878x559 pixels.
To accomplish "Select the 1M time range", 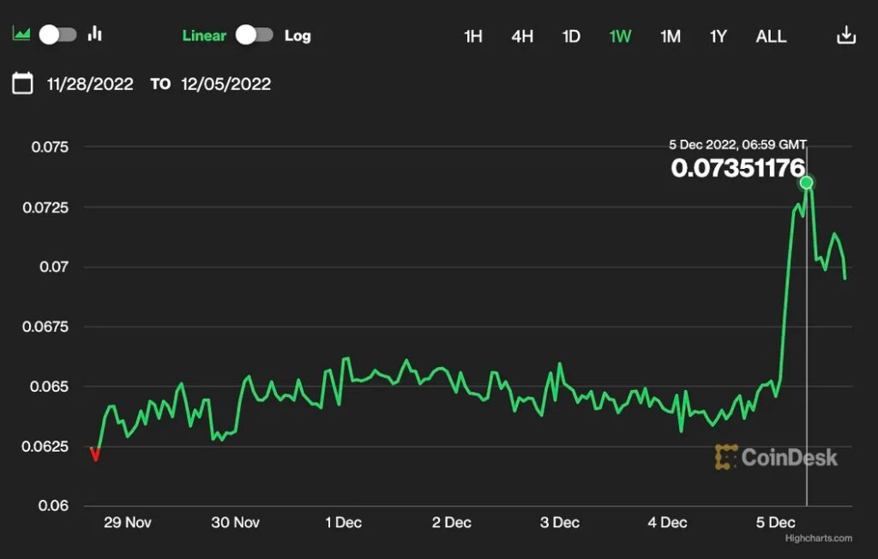I will [x=671, y=36].
